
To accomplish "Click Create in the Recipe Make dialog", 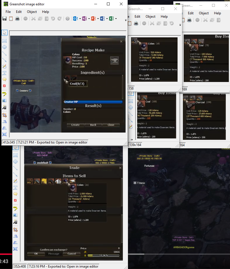I will click(x=75, y=125).
